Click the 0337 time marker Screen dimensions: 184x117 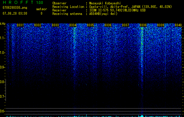[125, 25]
